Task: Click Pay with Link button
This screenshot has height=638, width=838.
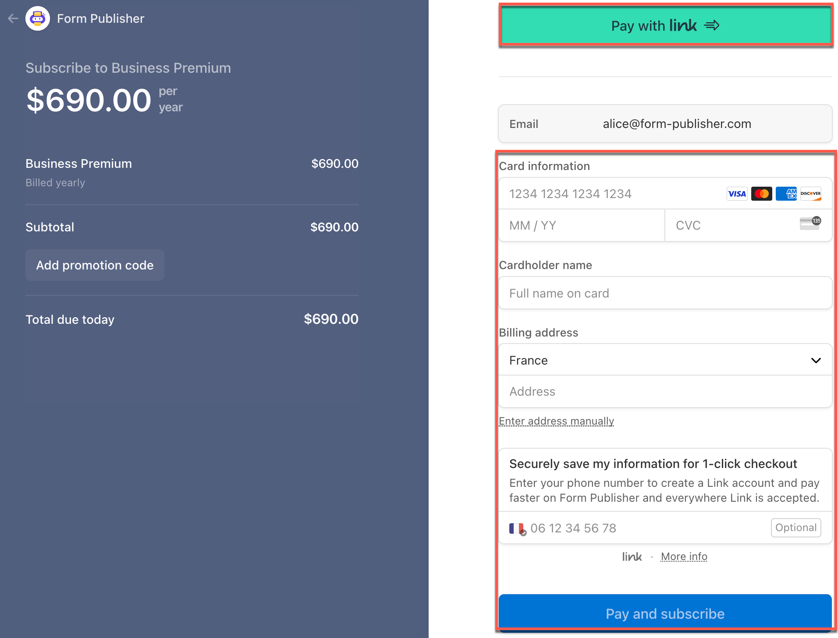Action: (x=665, y=25)
